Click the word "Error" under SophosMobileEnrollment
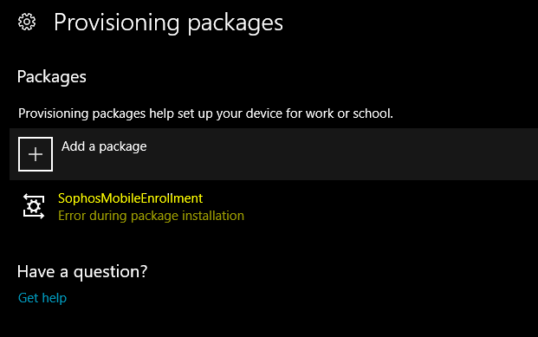 72,216
